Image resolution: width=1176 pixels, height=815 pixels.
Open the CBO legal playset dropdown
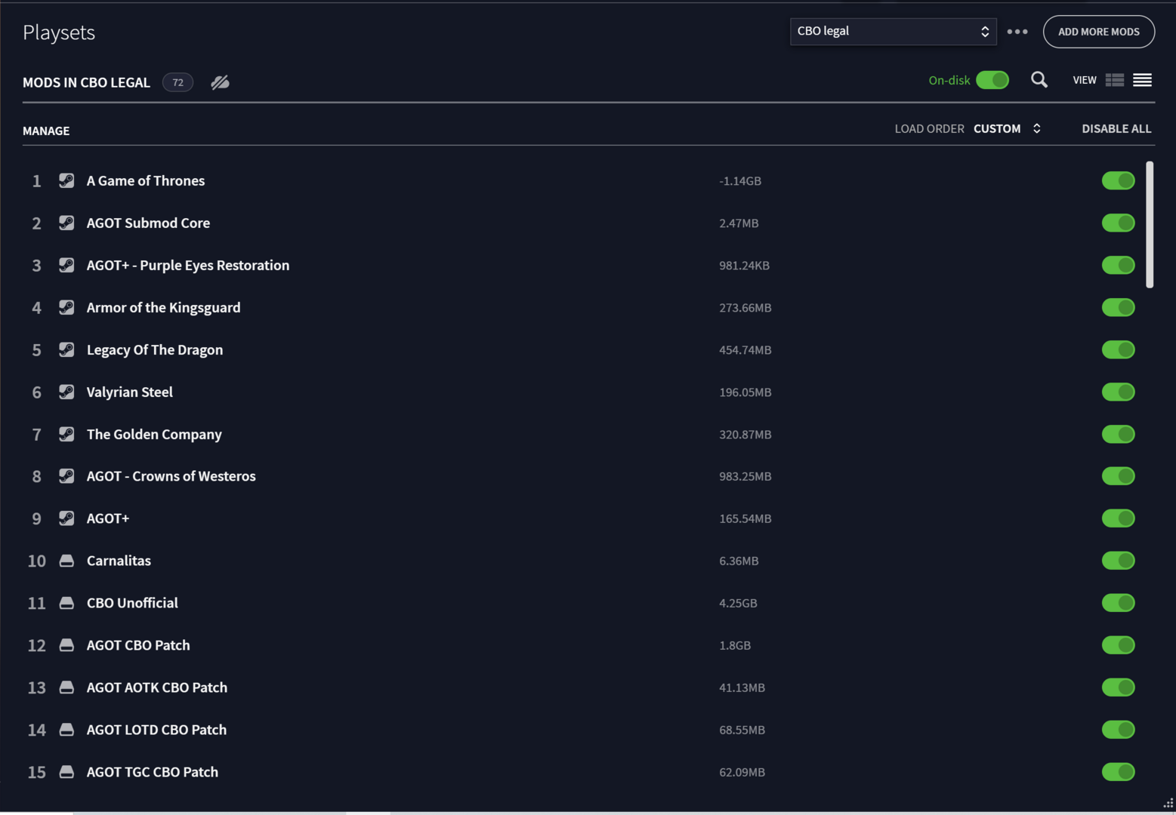(x=893, y=32)
